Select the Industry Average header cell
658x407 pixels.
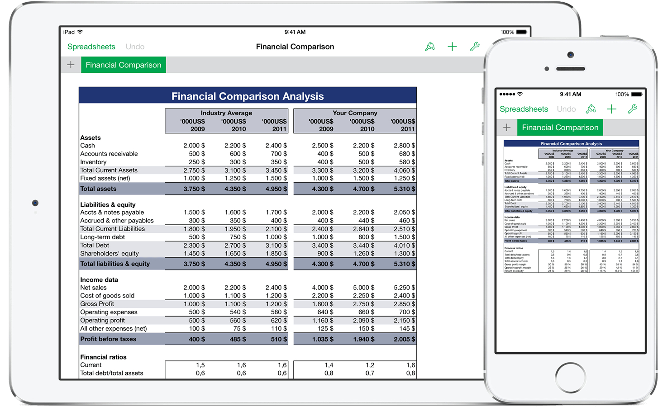point(226,113)
